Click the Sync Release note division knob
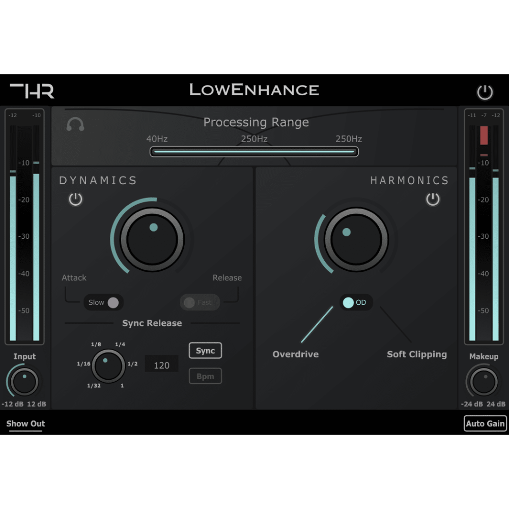Viewport: 509px width, 509px height. [109, 365]
